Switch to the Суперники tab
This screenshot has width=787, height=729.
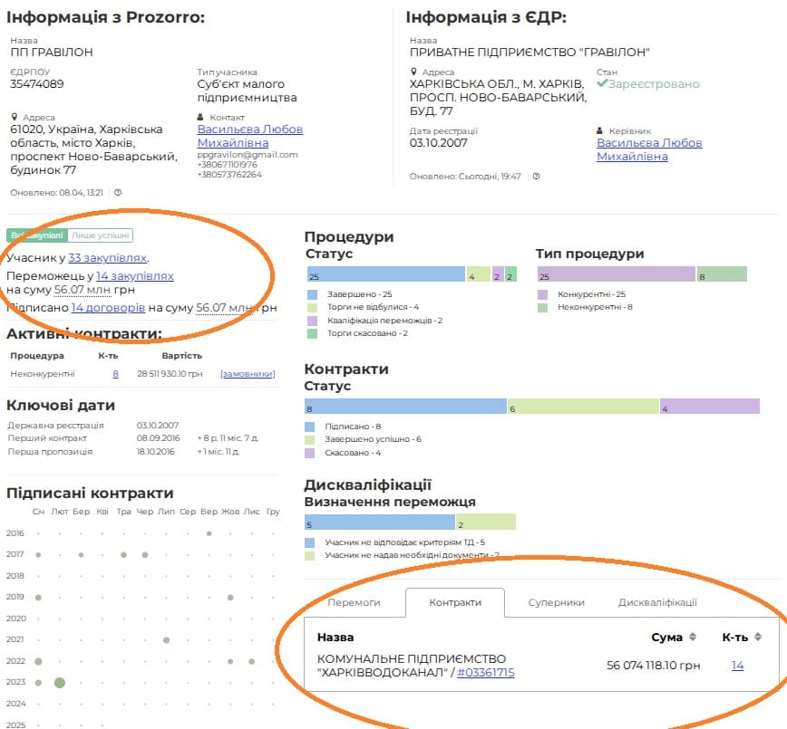[556, 602]
